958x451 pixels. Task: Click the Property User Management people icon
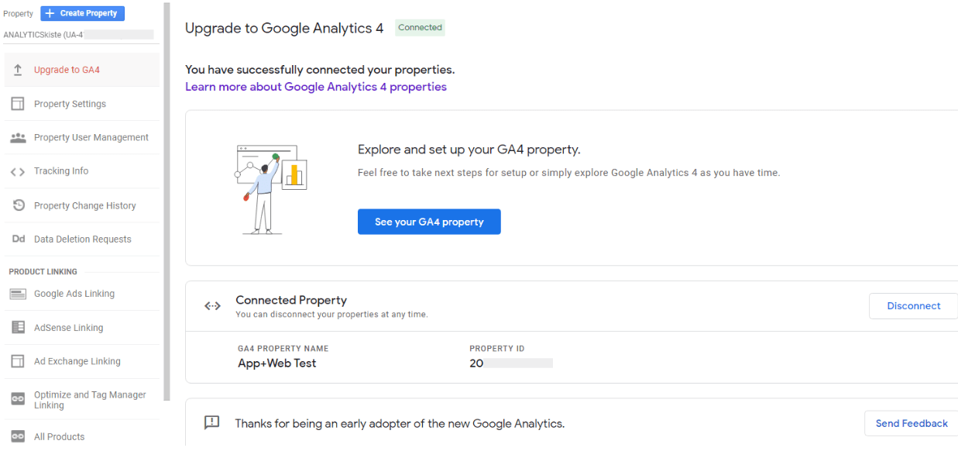coord(18,137)
